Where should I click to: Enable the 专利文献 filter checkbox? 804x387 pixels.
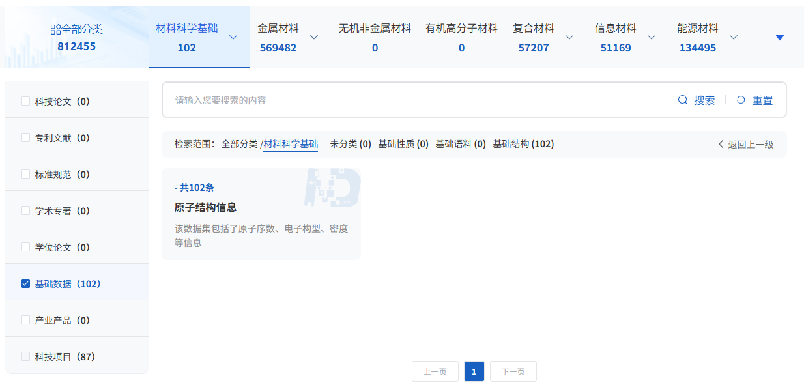tap(25, 137)
